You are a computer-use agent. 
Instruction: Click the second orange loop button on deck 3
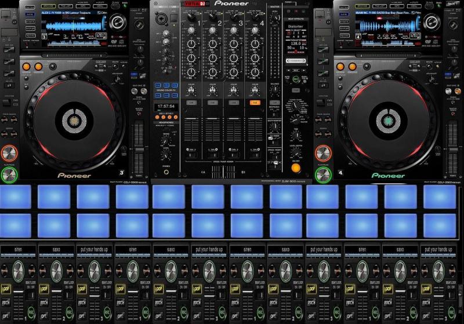point(38,67)
